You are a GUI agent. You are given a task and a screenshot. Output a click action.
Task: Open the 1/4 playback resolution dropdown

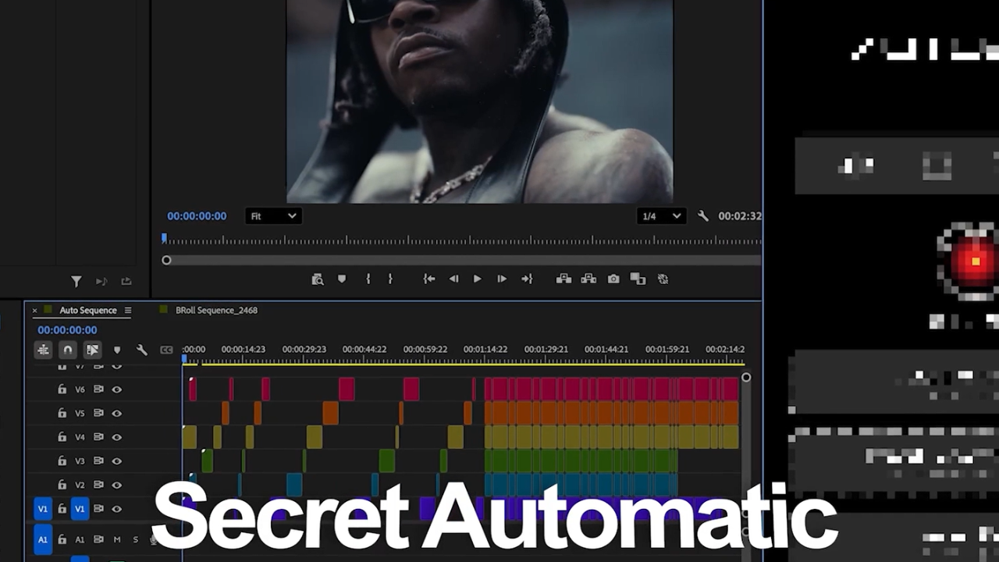coord(660,216)
